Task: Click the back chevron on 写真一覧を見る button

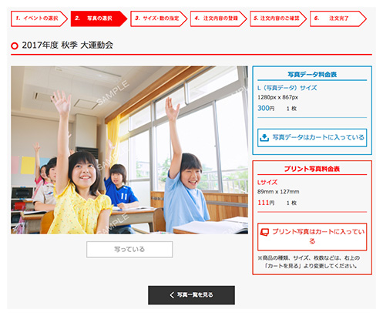Action: coord(172,294)
